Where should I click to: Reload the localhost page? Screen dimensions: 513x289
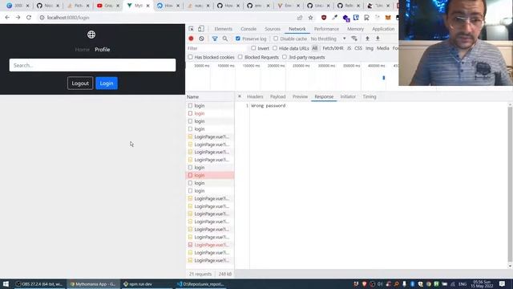pos(29,18)
